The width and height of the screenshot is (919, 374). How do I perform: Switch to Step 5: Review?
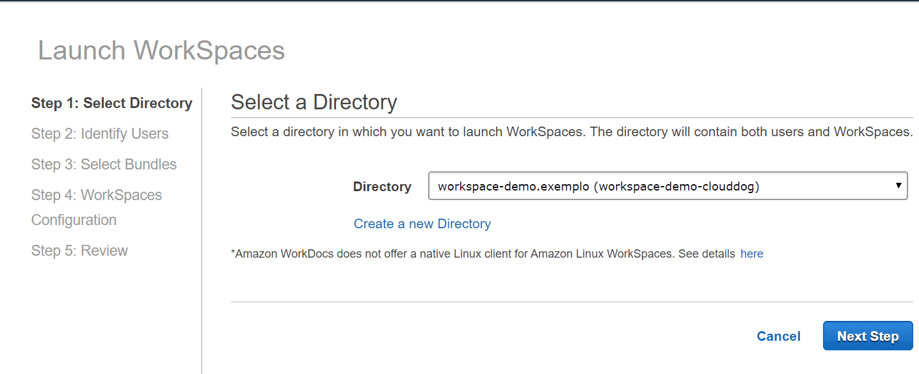tap(79, 251)
